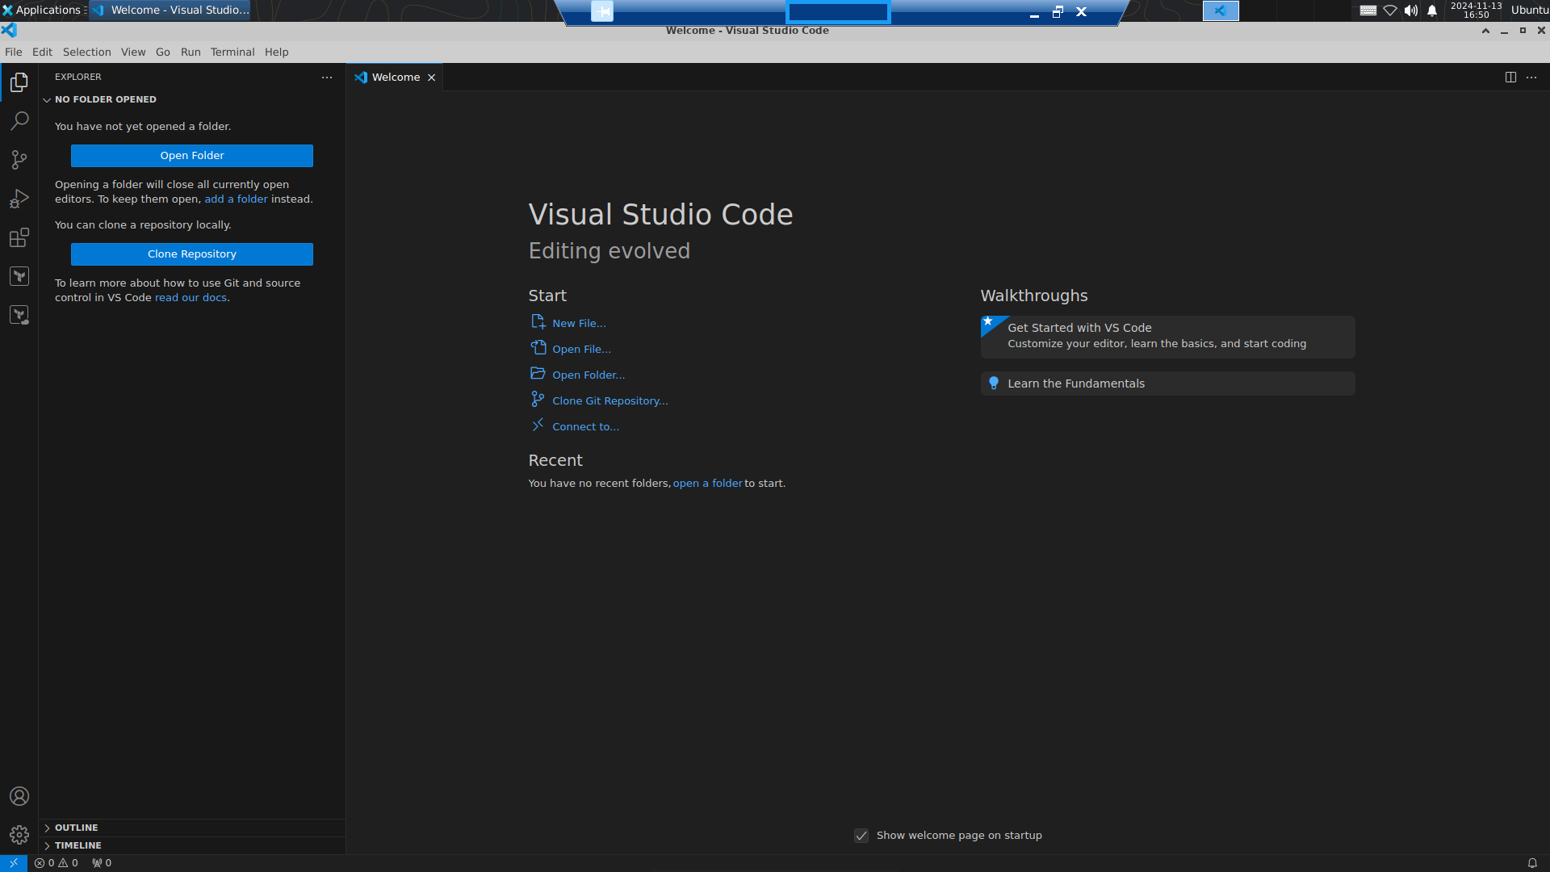Click the blue Open Folder button
The width and height of the screenshot is (1550, 872).
[x=191, y=156]
